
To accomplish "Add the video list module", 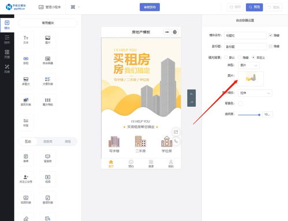I will pyautogui.click(x=26, y=200).
